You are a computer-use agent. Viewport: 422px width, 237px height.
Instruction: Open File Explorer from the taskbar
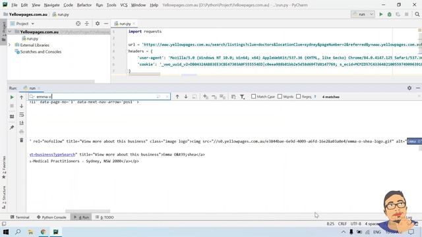pos(30,232)
